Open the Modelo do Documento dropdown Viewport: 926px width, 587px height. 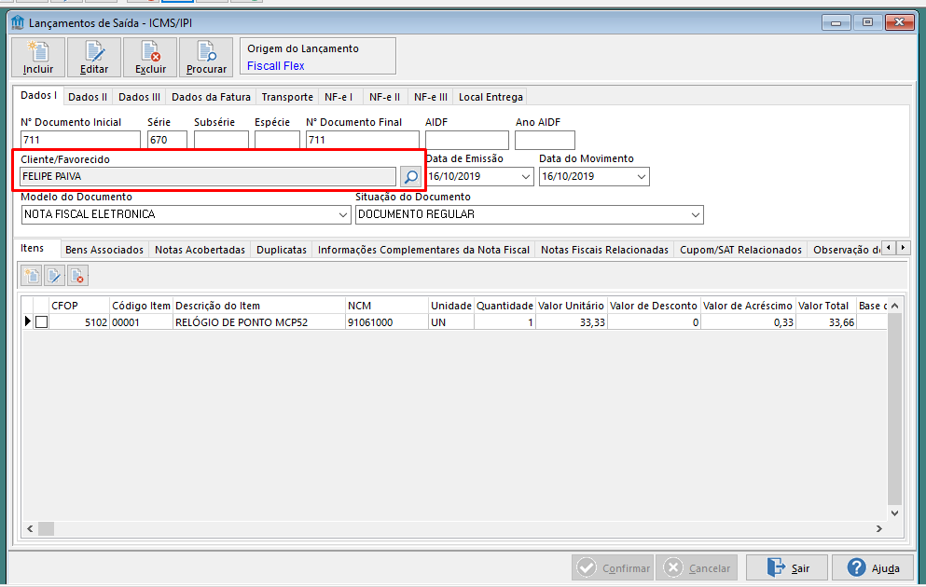tap(342, 214)
